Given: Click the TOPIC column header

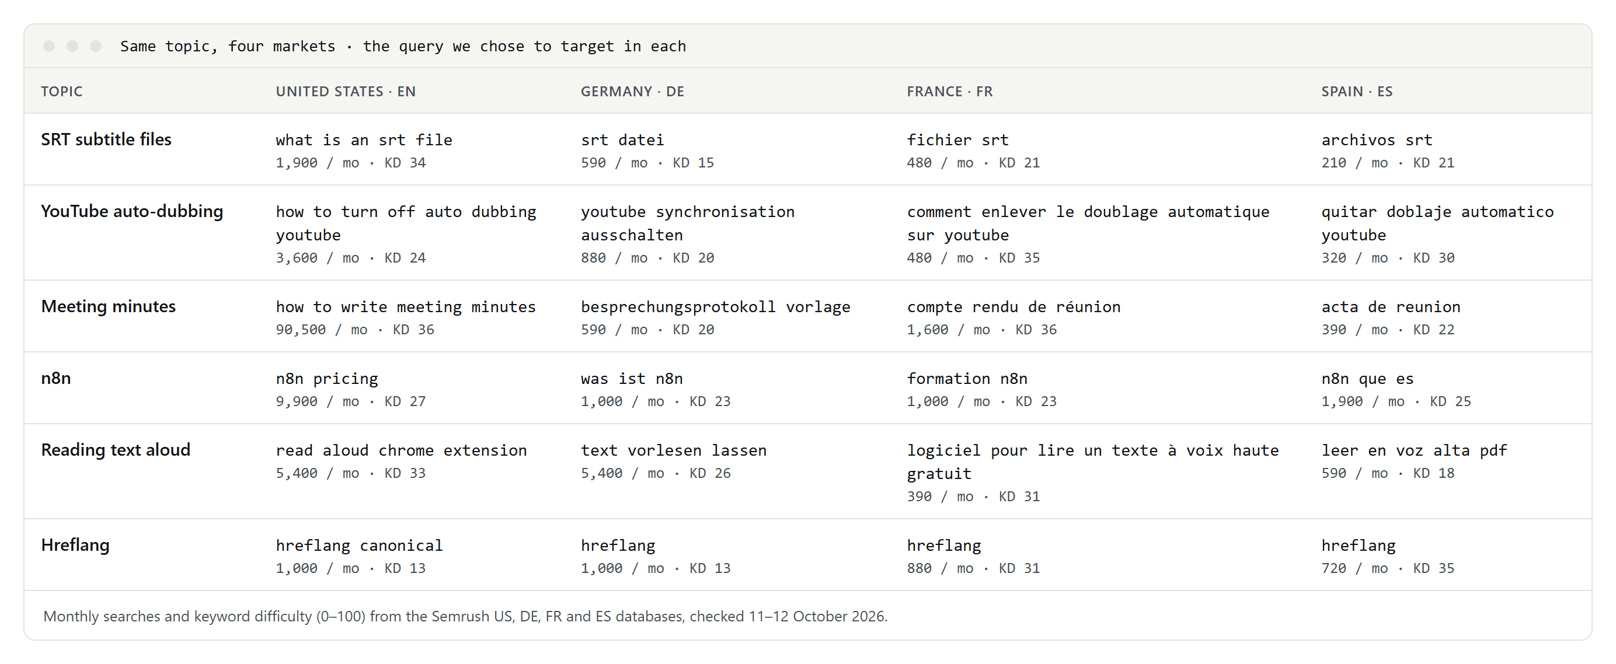Looking at the screenshot, I should (x=61, y=92).
